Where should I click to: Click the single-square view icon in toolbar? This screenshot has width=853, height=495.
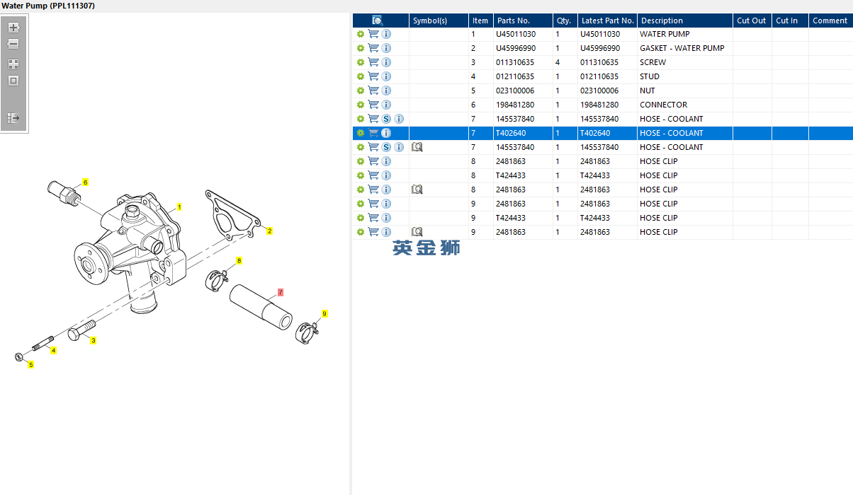[13, 81]
